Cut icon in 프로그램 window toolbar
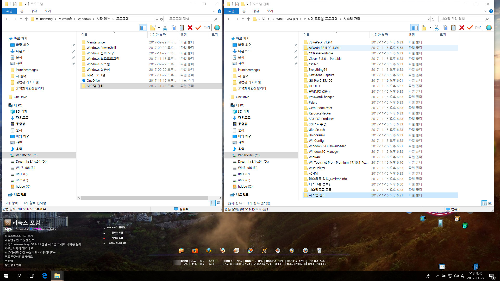The image size is (500, 281). click(165, 28)
